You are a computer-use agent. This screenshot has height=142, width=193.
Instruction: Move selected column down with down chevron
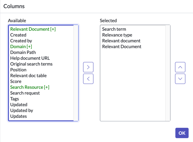tap(180, 79)
